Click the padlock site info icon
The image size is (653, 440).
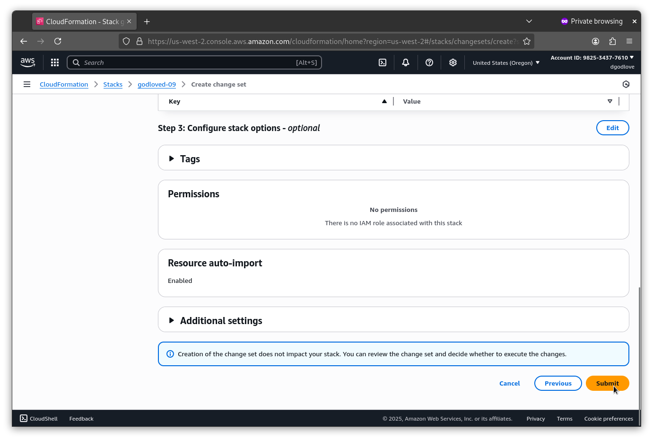(x=139, y=41)
